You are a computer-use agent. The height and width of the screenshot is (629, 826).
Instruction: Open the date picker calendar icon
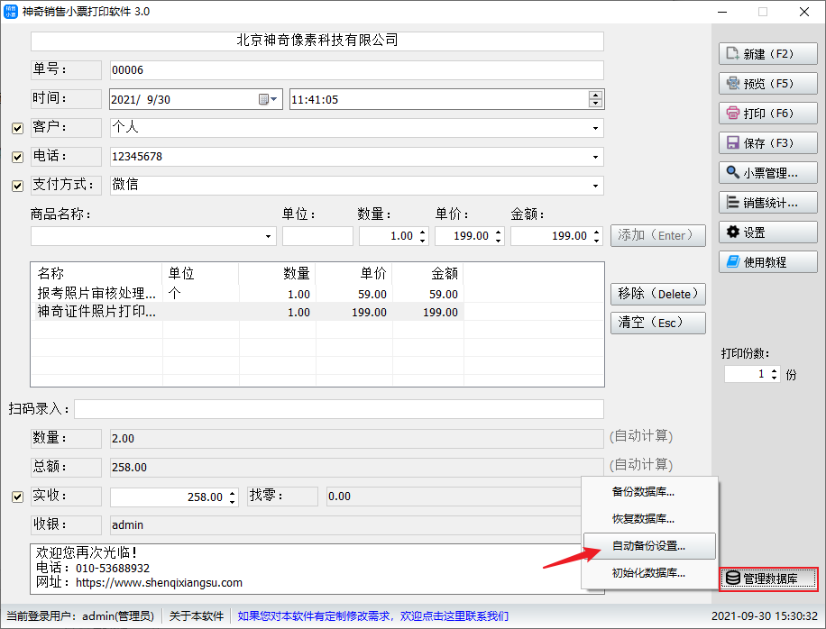click(268, 99)
